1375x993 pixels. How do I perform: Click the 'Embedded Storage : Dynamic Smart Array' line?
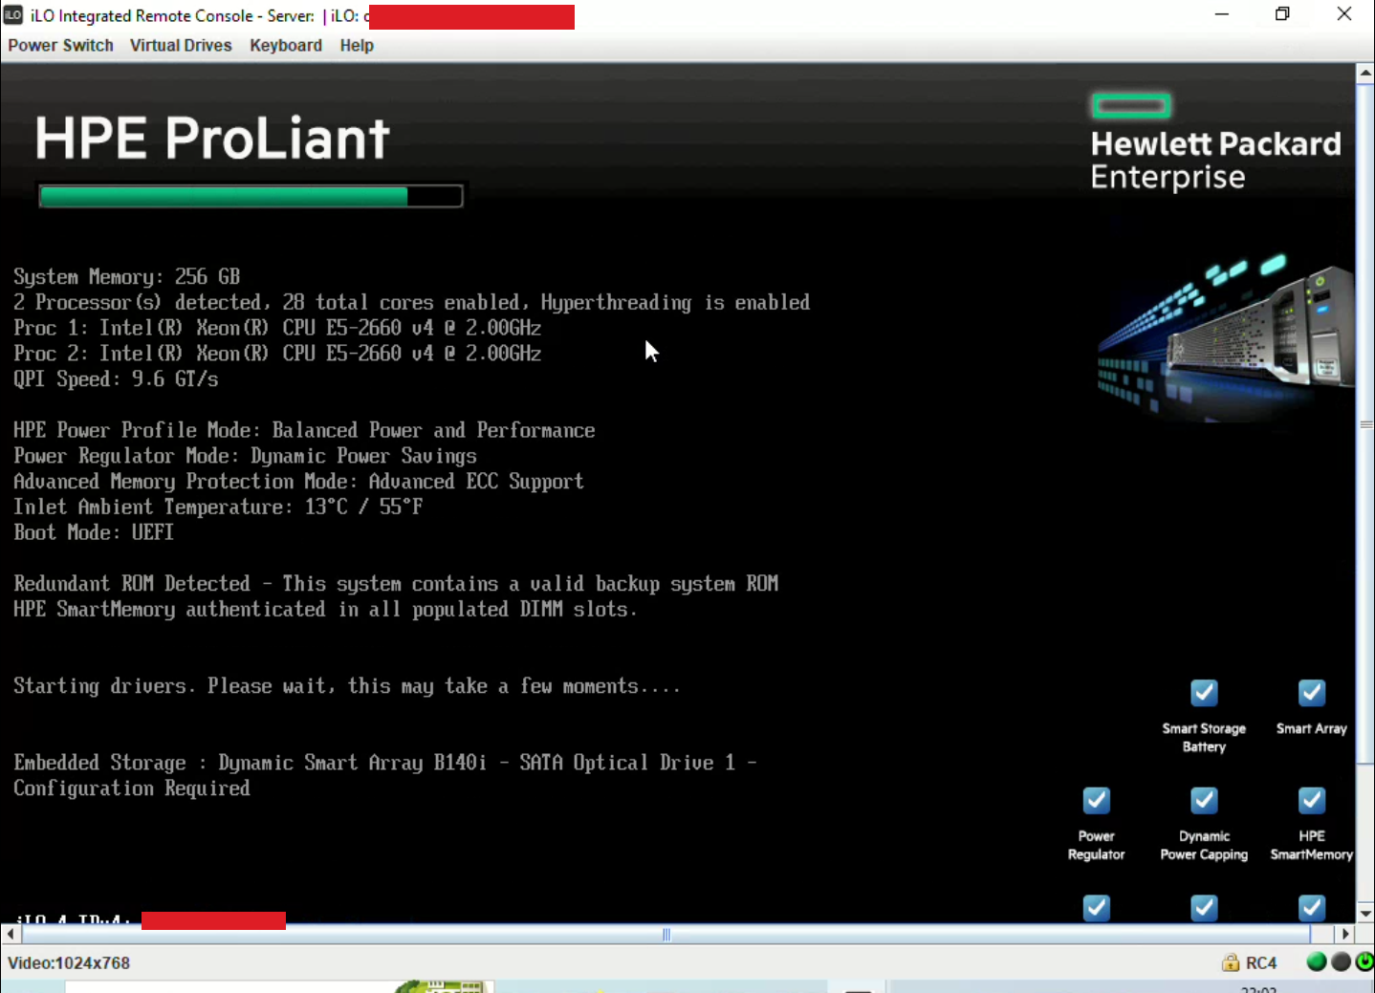click(385, 763)
